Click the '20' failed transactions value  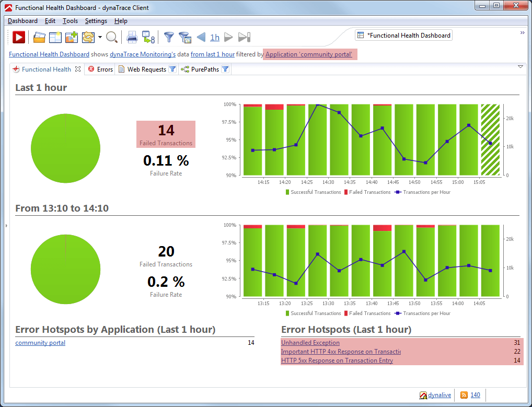pyautogui.click(x=166, y=251)
